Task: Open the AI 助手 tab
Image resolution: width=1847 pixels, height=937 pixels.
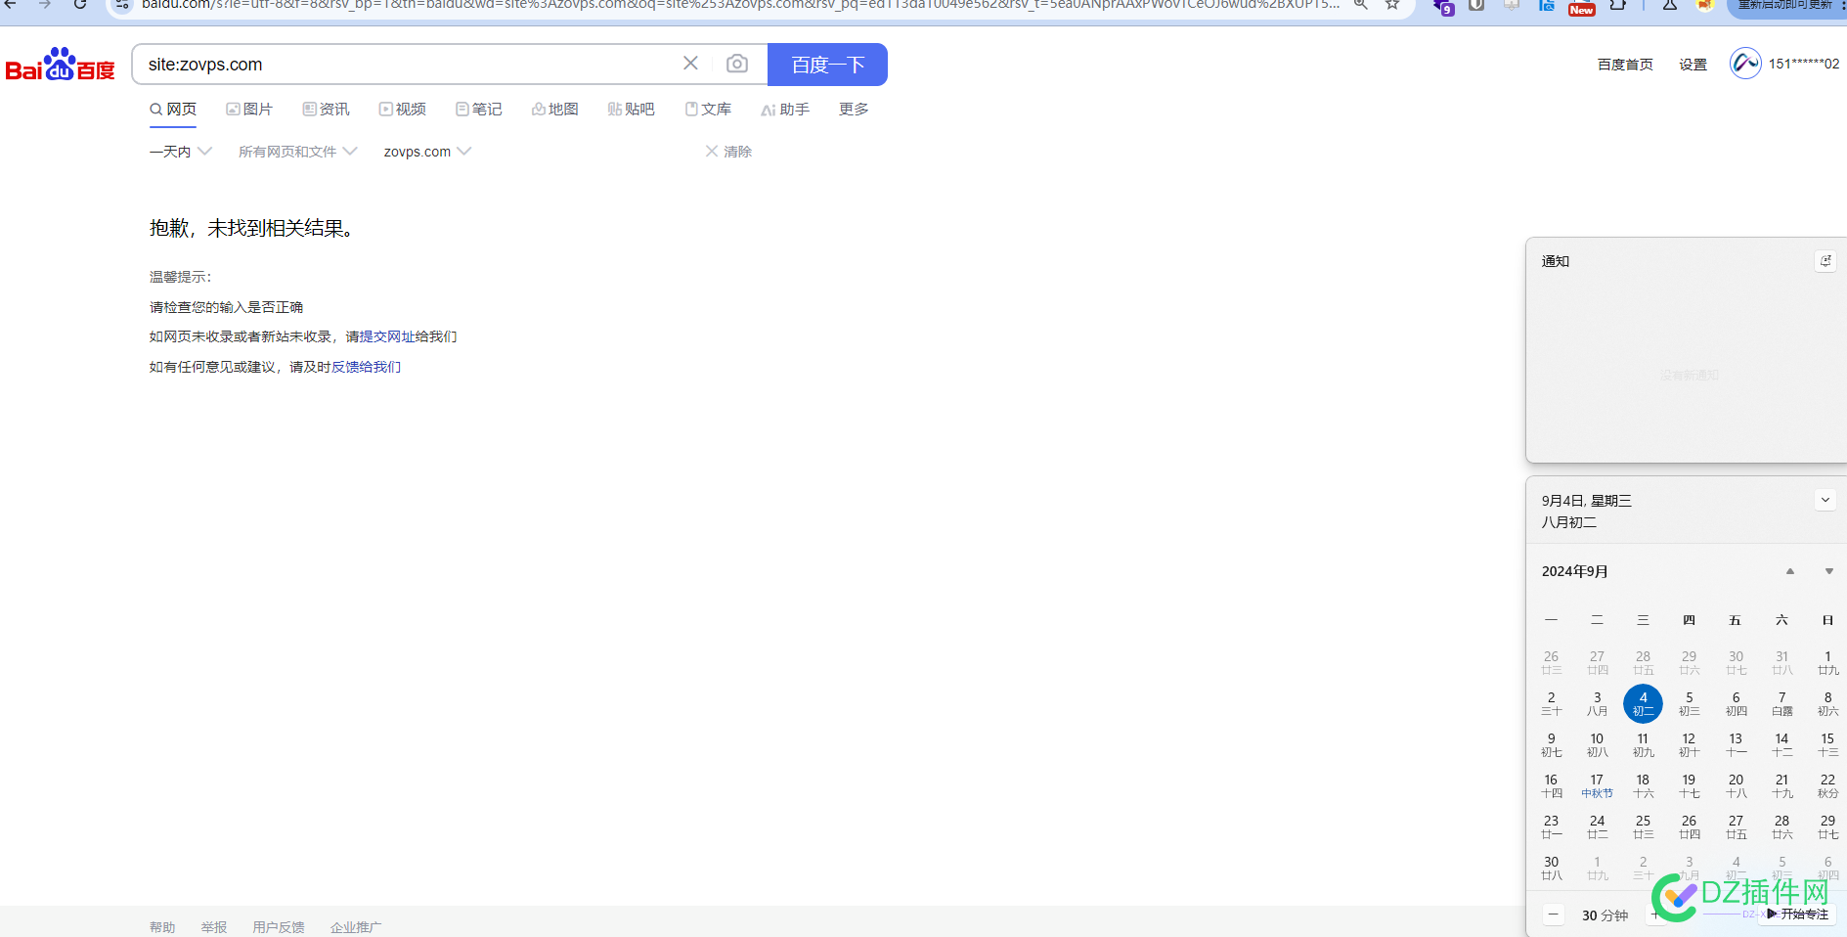Action: point(785,110)
